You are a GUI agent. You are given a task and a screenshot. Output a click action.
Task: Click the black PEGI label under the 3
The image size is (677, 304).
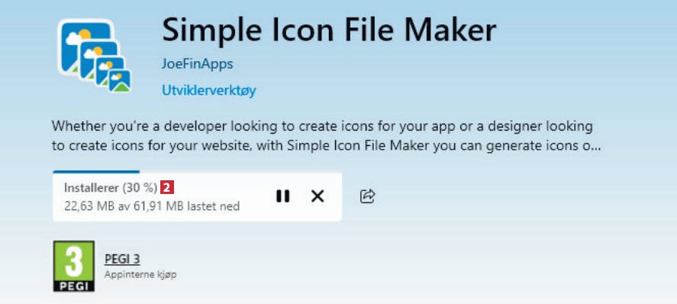tap(74, 286)
